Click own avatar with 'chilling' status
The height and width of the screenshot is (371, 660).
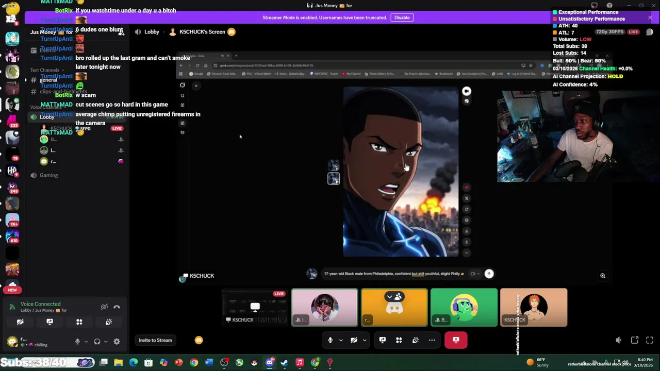point(12,341)
